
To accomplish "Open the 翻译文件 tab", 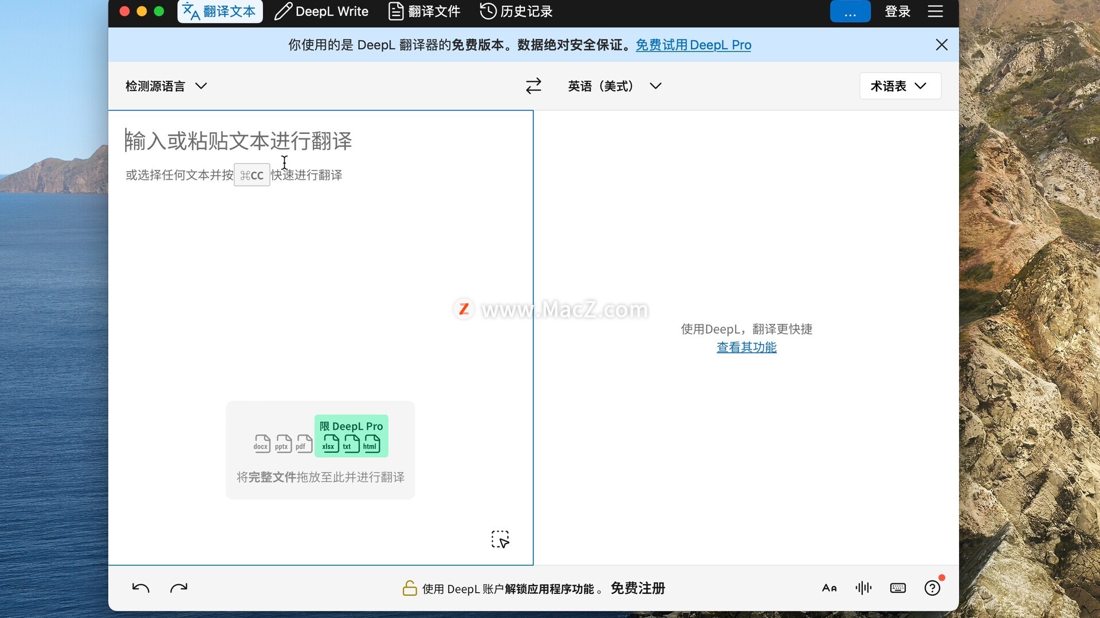I will coord(425,11).
